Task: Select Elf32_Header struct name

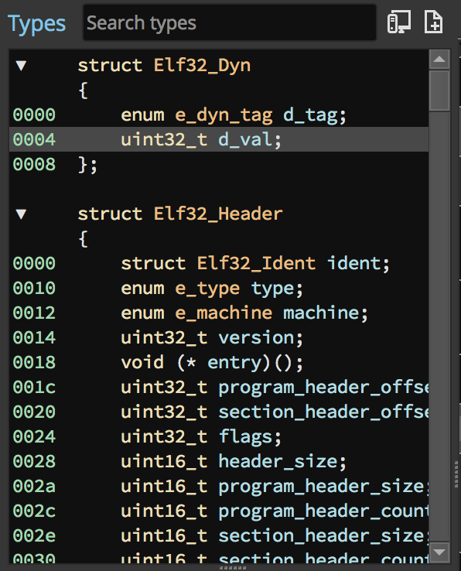Action: [x=218, y=214]
